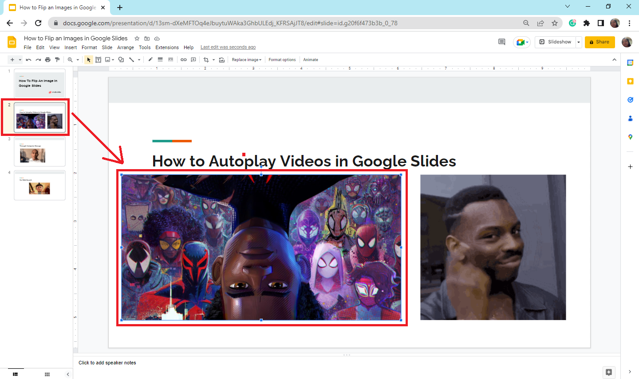The image size is (639, 379).
Task: Select the Text box tool
Action: [99, 60]
